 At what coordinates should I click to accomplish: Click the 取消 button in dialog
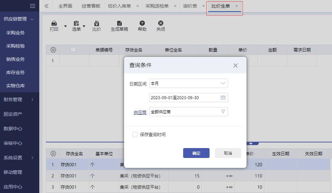[x=228, y=153]
